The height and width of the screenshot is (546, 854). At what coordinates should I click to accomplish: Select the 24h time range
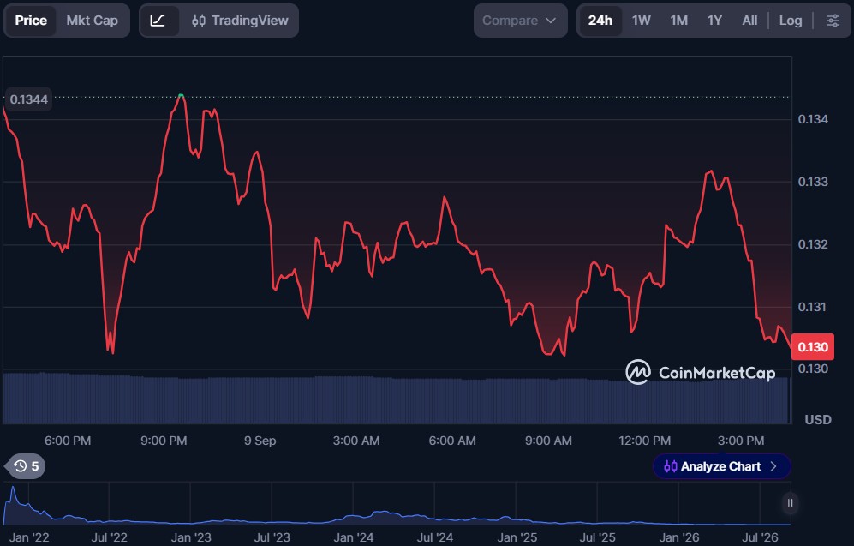(x=600, y=21)
